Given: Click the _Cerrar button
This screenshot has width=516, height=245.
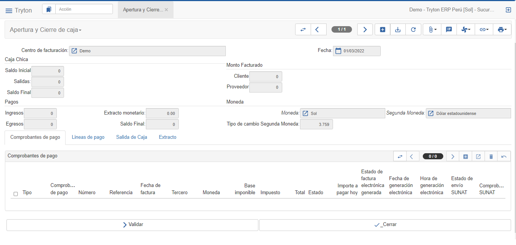Looking at the screenshot, I should (385, 225).
